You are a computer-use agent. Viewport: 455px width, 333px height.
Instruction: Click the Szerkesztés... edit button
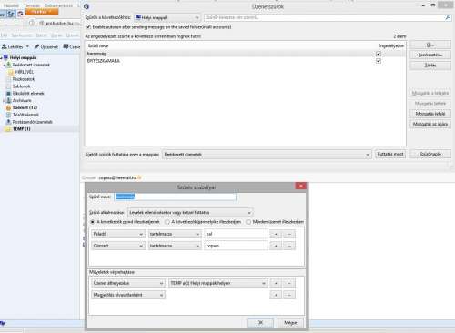[x=430, y=55]
